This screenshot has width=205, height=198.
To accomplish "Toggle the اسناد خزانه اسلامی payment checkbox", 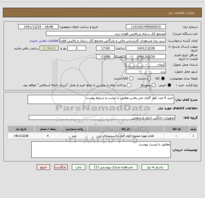I will (x=129, y=85).
